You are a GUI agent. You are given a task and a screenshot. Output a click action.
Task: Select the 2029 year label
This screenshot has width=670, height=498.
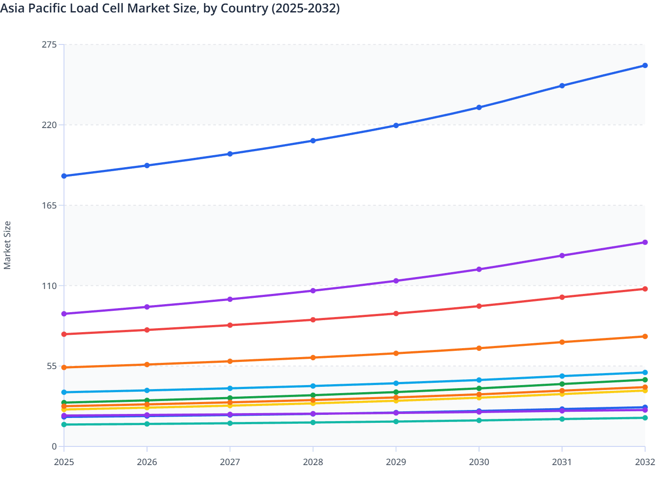pyautogui.click(x=397, y=463)
